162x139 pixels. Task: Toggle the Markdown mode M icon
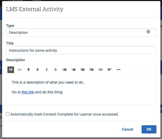(x=11, y=70)
